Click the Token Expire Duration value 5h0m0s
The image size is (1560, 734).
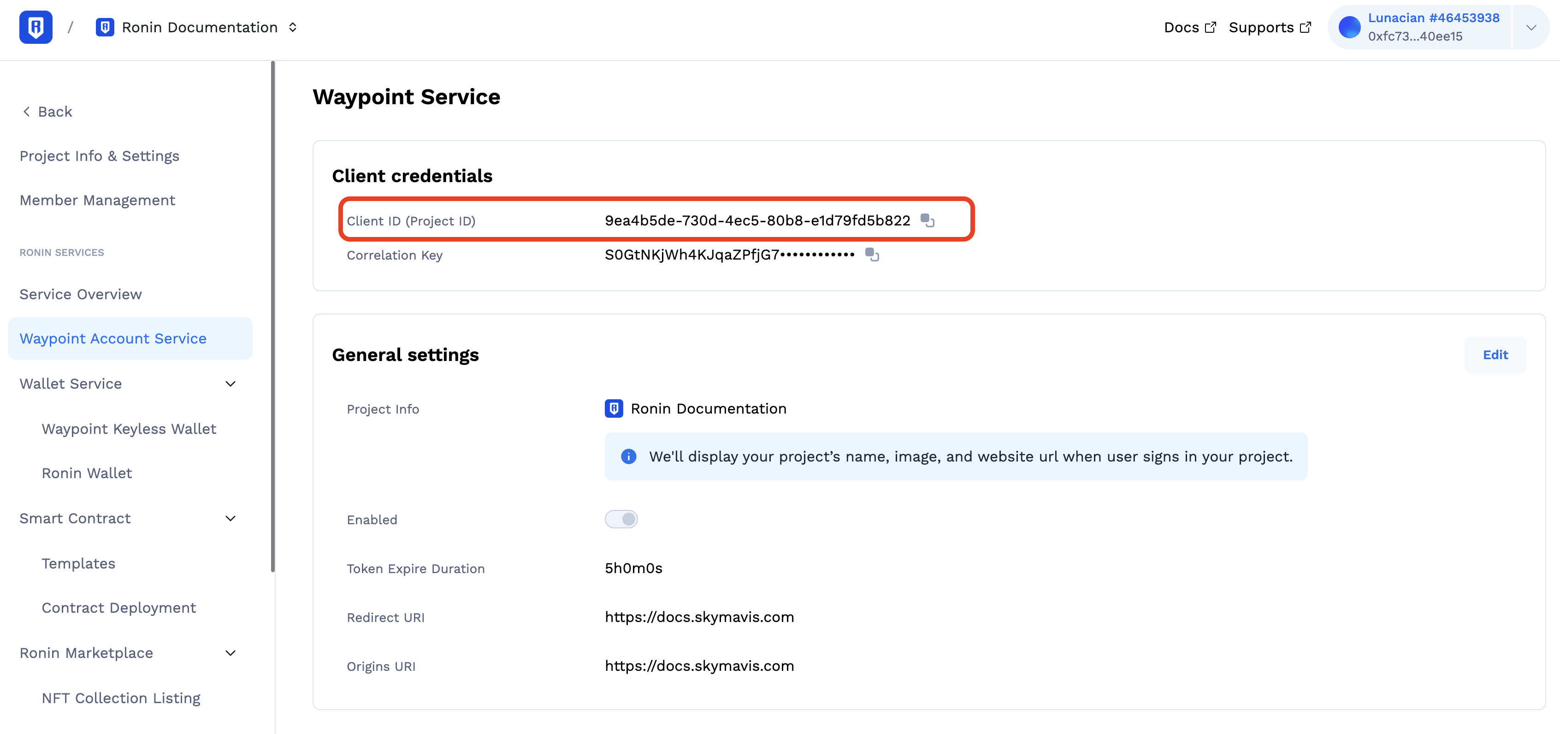click(633, 568)
